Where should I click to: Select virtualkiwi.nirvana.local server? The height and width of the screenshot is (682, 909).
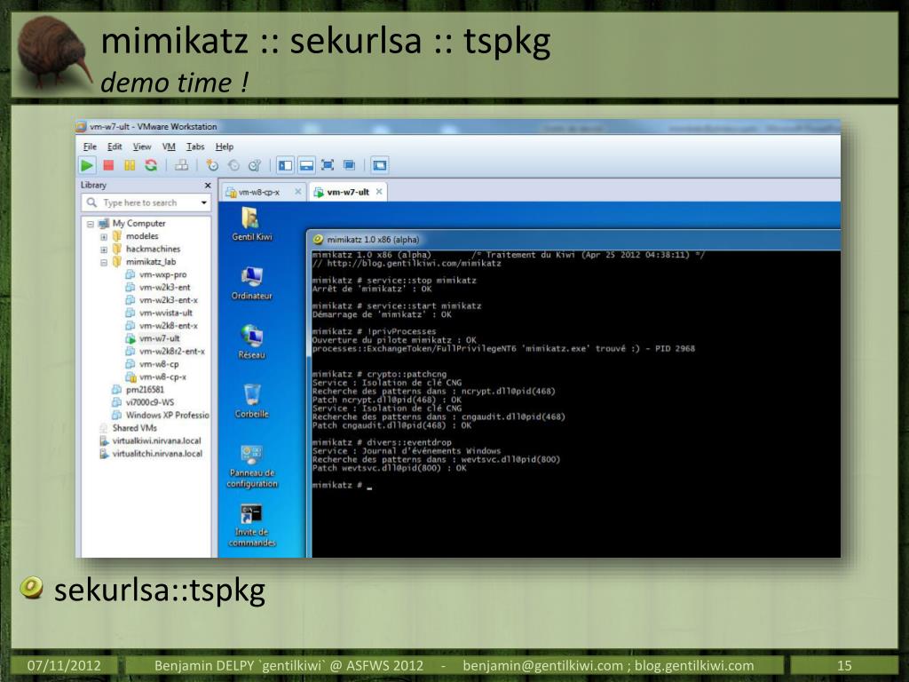pyautogui.click(x=156, y=440)
